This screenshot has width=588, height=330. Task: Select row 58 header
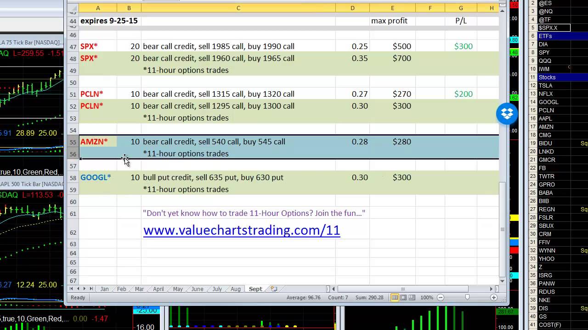tap(73, 177)
